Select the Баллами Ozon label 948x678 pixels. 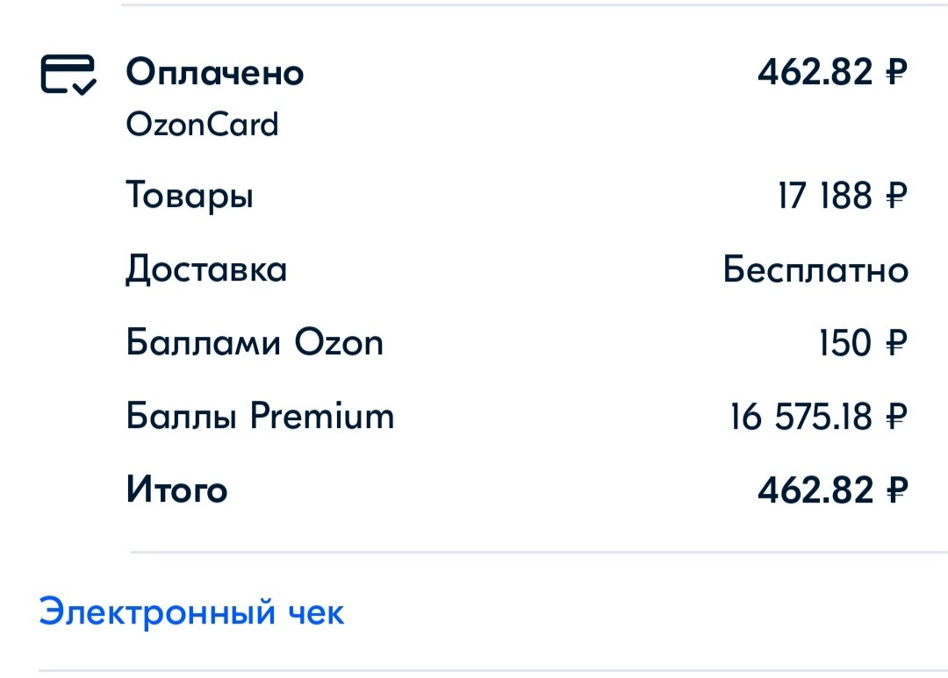255,342
